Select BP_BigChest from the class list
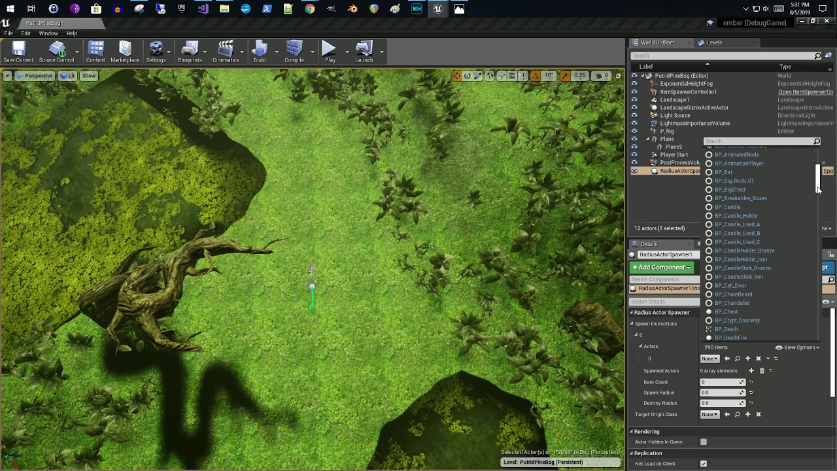Screen dimensions: 837x471 [x=730, y=190]
